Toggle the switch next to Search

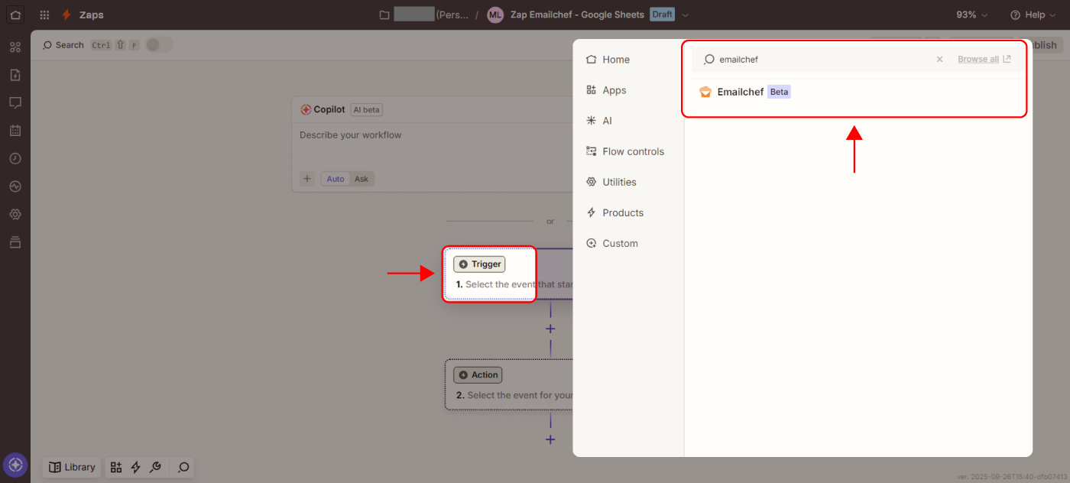159,45
